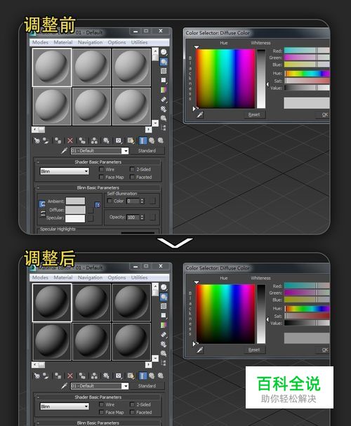
Task: Click Diffuse map button in 调整前 editor
Action: [91, 210]
